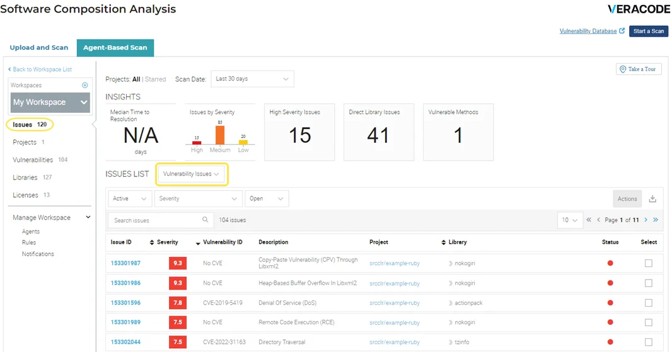The height and width of the screenshot is (352, 672).
Task: Open the 10 per page dropdown
Action: click(570, 220)
